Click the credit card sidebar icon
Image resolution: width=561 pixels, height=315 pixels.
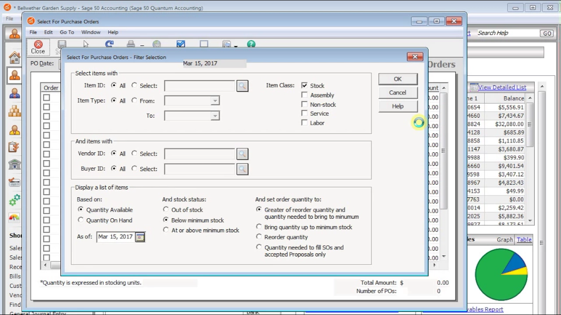14,182
